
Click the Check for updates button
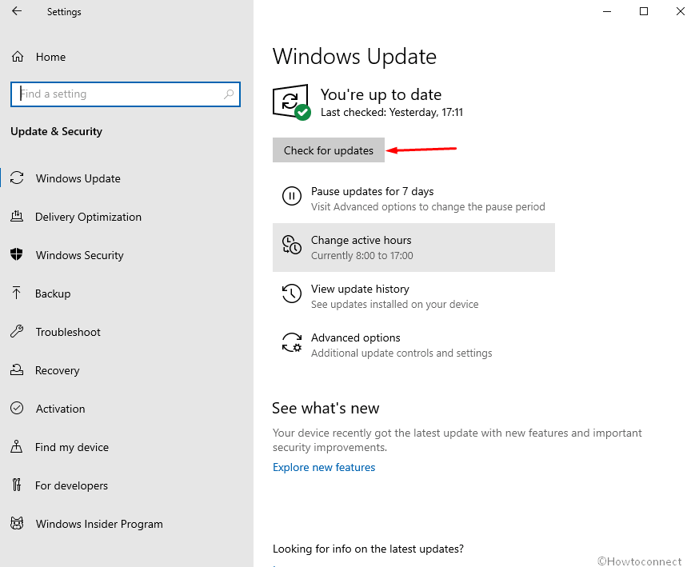click(x=329, y=150)
